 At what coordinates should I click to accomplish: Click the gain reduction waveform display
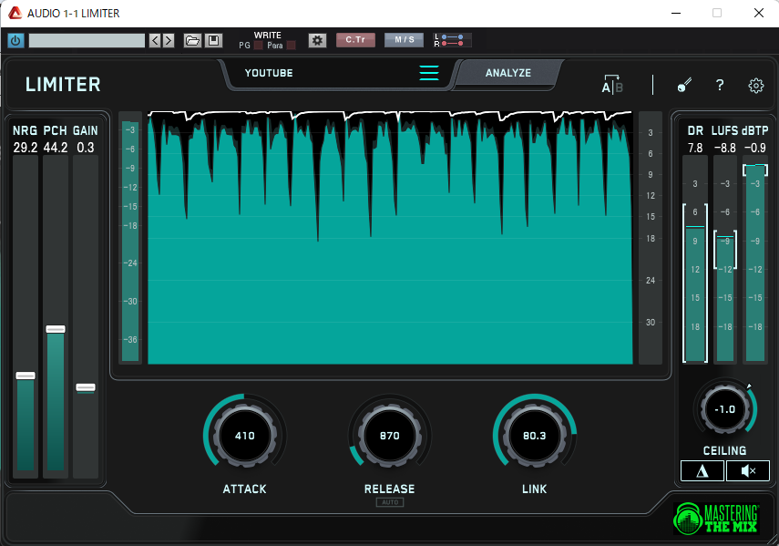(x=390, y=238)
